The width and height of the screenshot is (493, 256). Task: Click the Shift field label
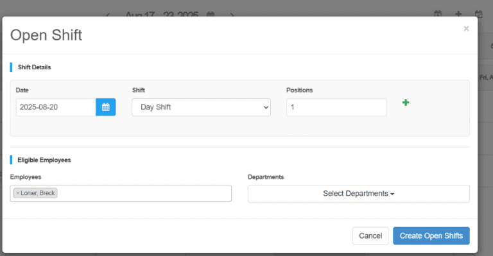pos(139,90)
